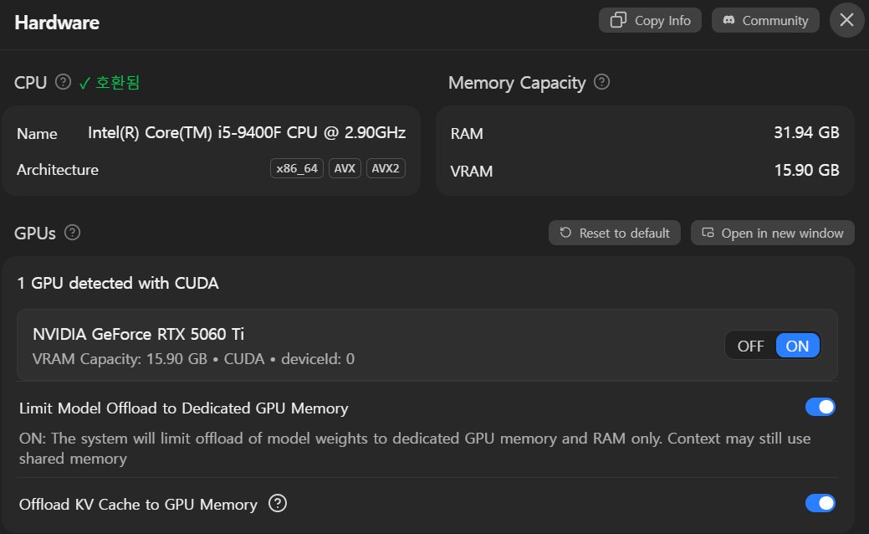The height and width of the screenshot is (534, 869).
Task: Click the 1 GPU detected with CUDA text
Action: click(x=118, y=284)
